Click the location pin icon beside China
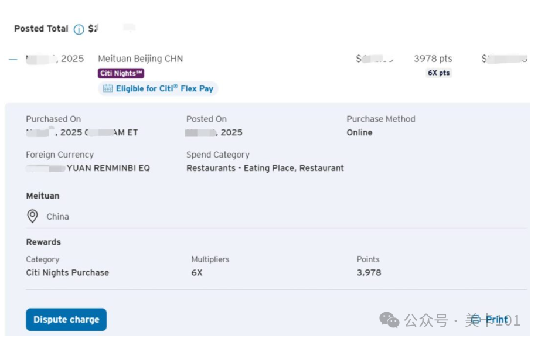This screenshot has height=342, width=538. coord(33,217)
